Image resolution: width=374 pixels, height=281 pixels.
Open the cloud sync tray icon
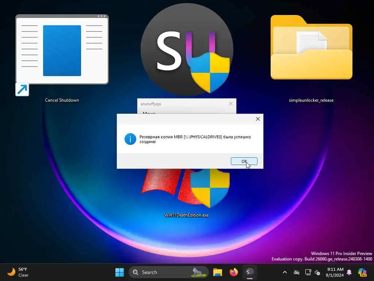[297, 272]
